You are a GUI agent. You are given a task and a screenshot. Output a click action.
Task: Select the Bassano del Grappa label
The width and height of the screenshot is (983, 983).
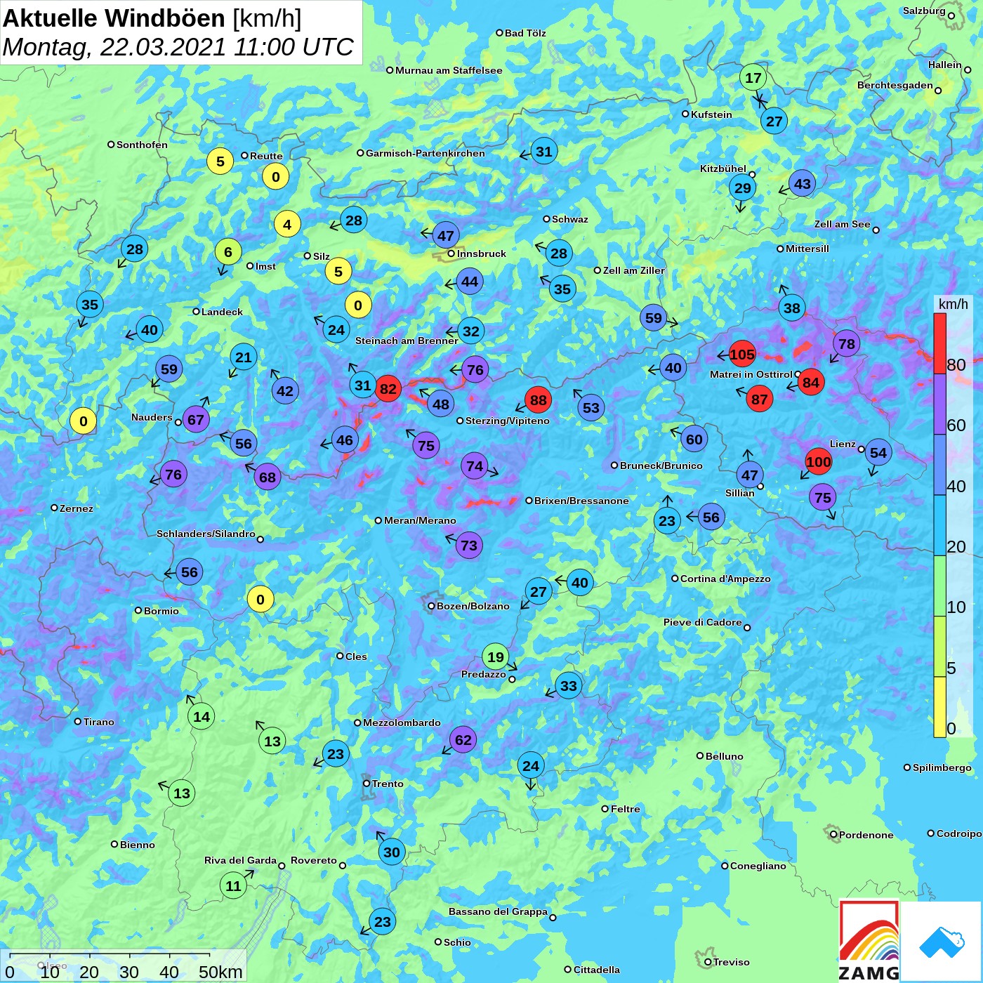(498, 911)
